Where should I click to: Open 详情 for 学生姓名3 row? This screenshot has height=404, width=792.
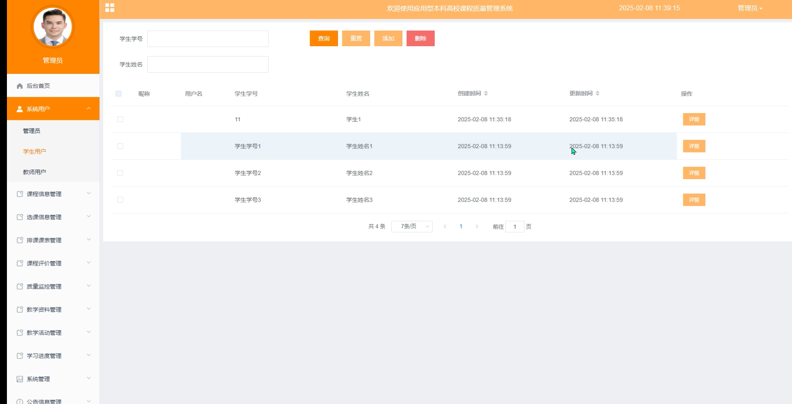point(694,199)
